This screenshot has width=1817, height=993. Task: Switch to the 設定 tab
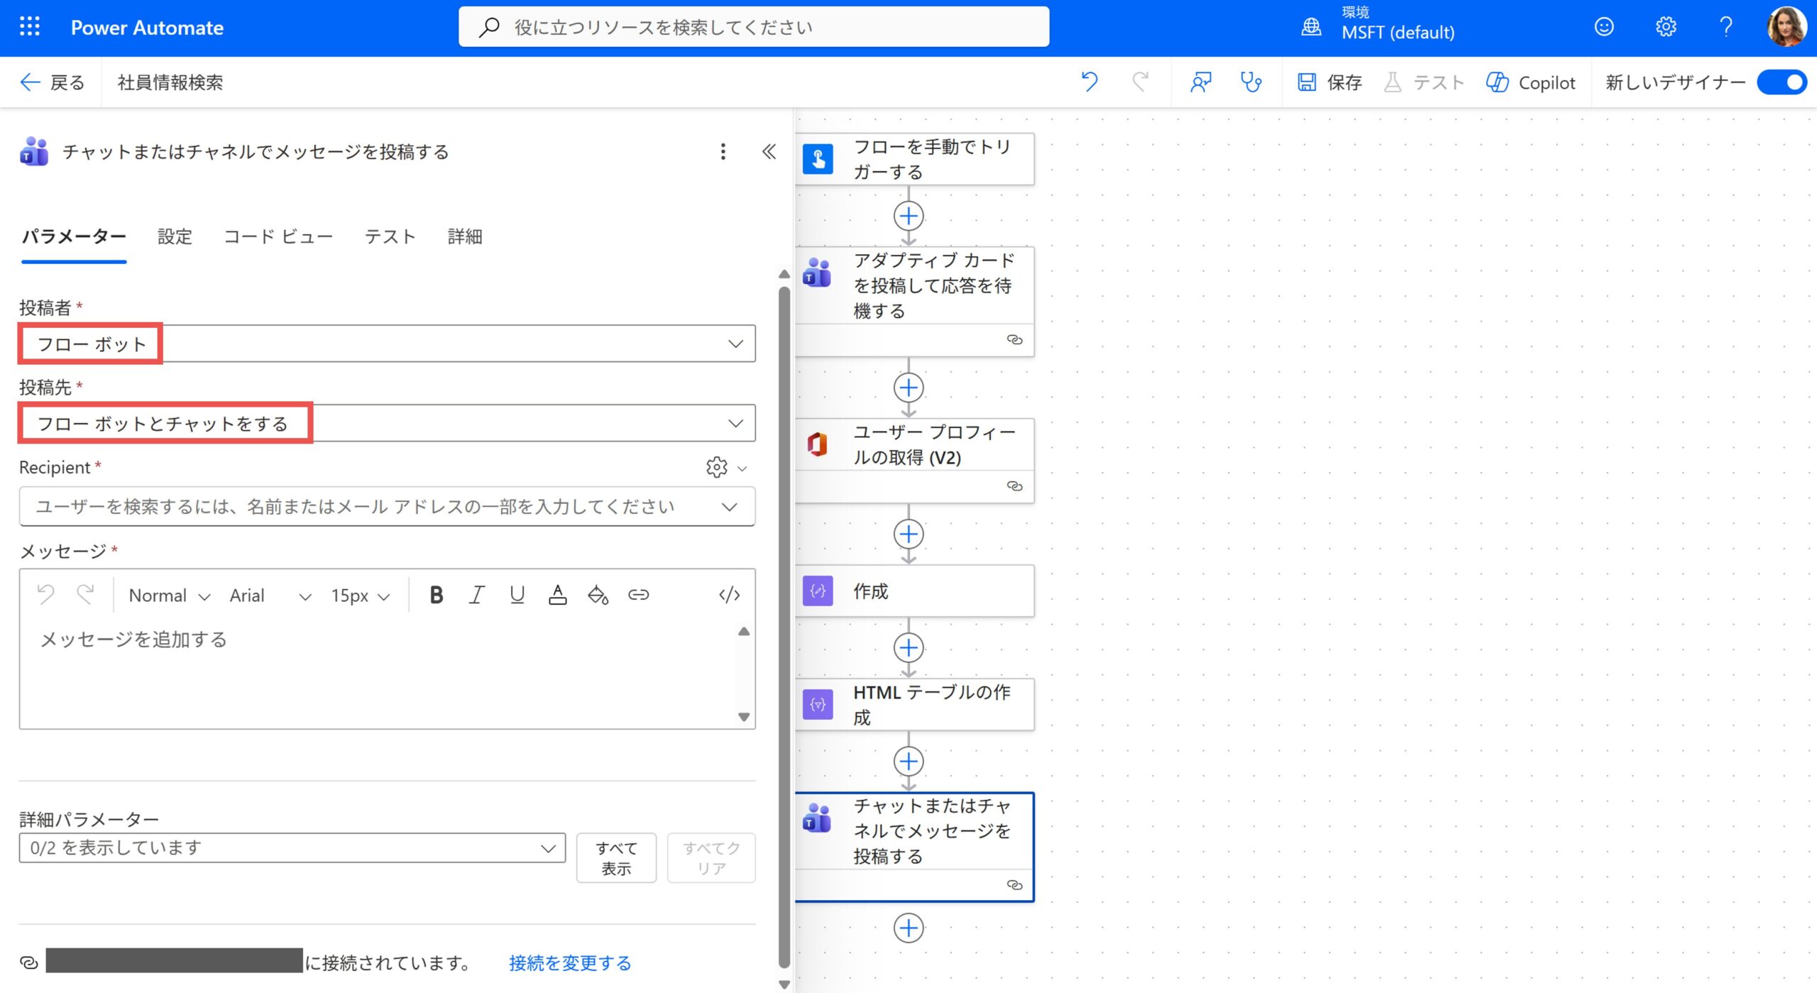pos(175,236)
